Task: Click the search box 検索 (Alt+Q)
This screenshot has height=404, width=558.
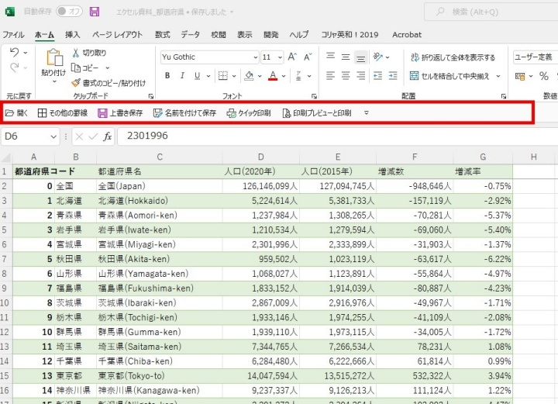Action: point(491,12)
